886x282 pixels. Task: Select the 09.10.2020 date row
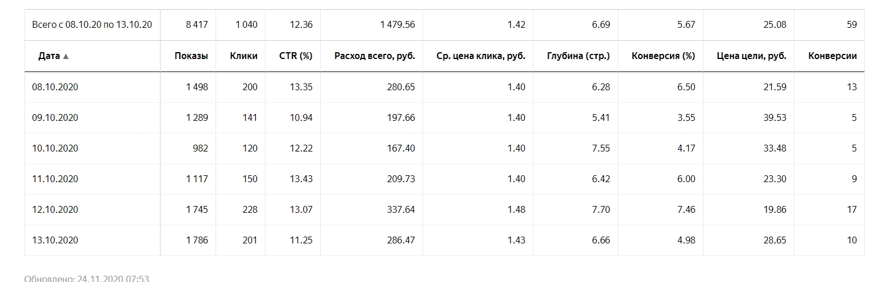click(444, 118)
